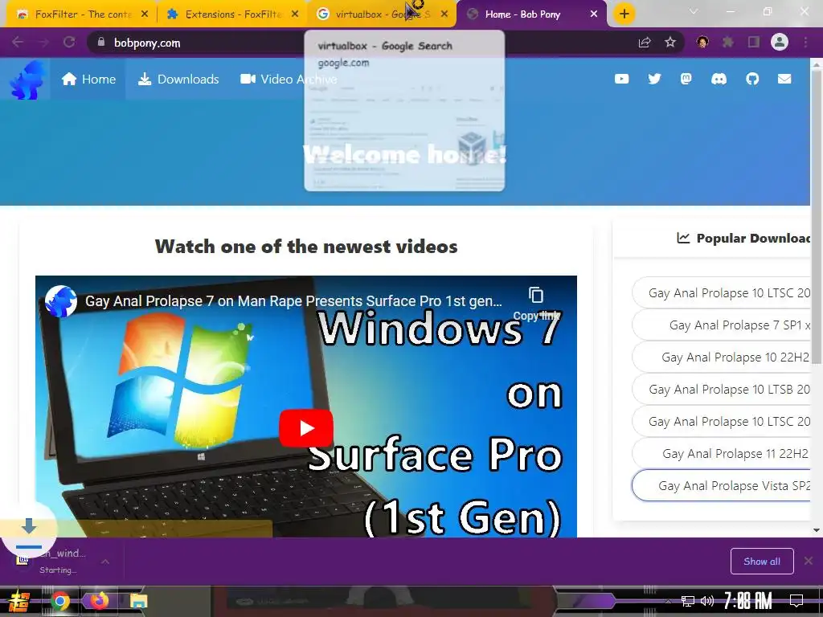Open File Explorer from the taskbar
Viewport: 823px width, 617px height.
pos(138,601)
